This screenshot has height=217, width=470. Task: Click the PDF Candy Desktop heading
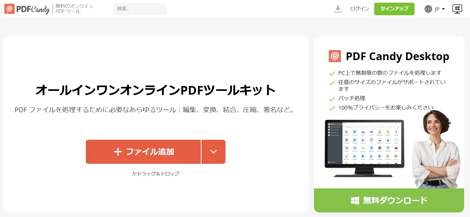pos(397,56)
